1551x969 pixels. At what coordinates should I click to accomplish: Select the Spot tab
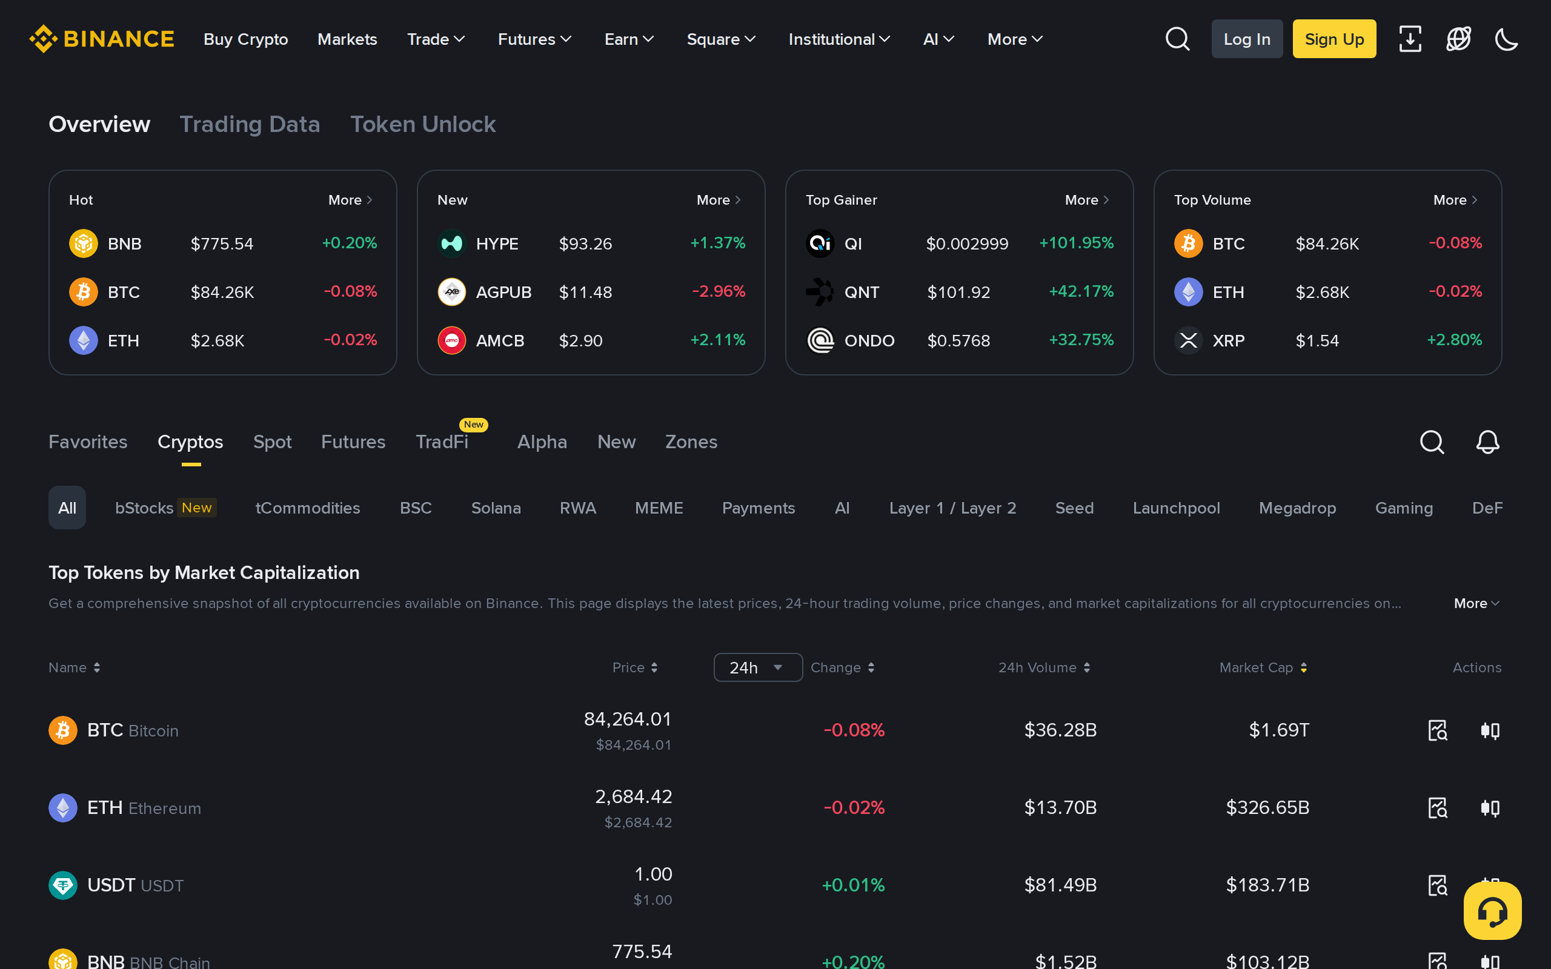click(273, 442)
